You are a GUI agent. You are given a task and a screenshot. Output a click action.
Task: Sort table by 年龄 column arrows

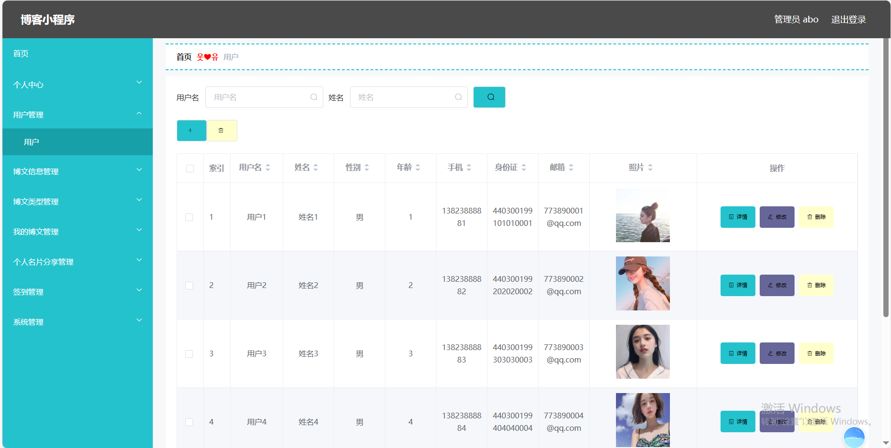[x=418, y=168]
